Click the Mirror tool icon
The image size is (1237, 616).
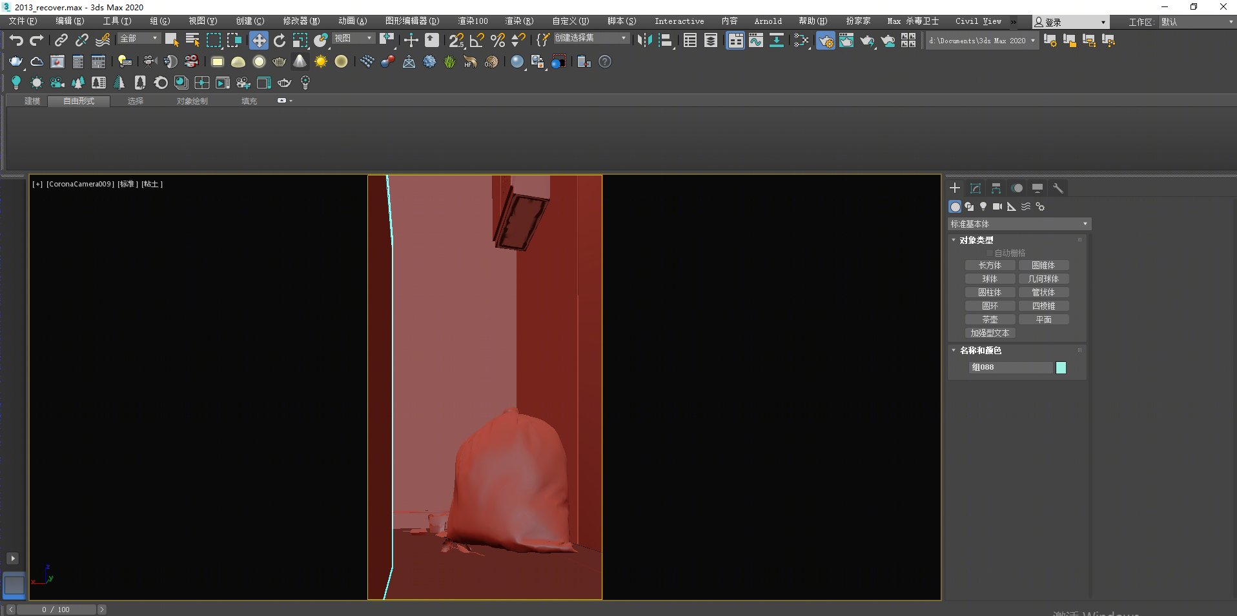pos(644,41)
